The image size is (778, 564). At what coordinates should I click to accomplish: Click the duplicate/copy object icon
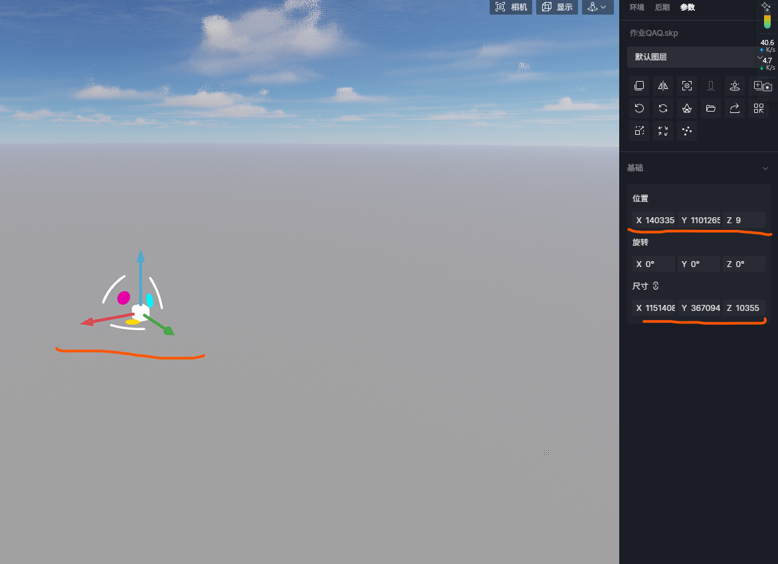pyautogui.click(x=639, y=86)
